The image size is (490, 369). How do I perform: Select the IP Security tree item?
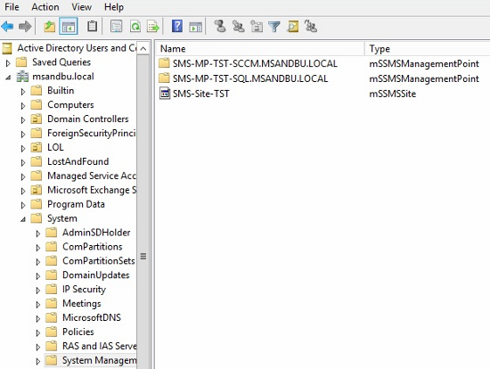84,290
